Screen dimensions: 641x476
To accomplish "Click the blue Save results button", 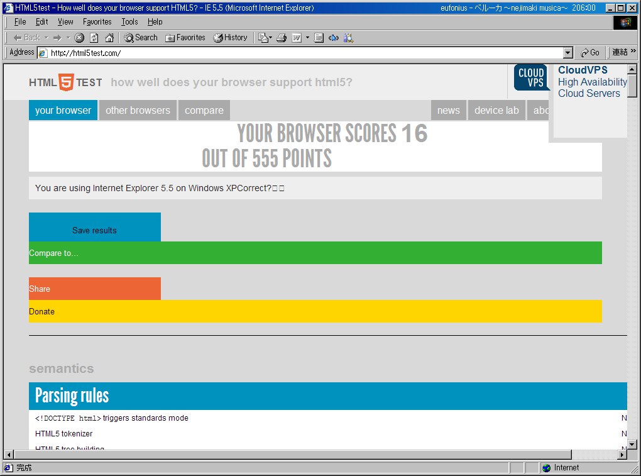I will tap(95, 227).
